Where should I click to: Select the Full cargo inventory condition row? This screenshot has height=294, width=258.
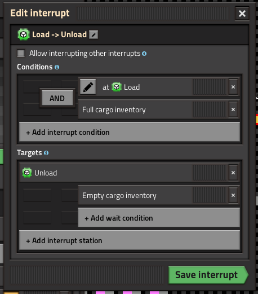pos(159,109)
